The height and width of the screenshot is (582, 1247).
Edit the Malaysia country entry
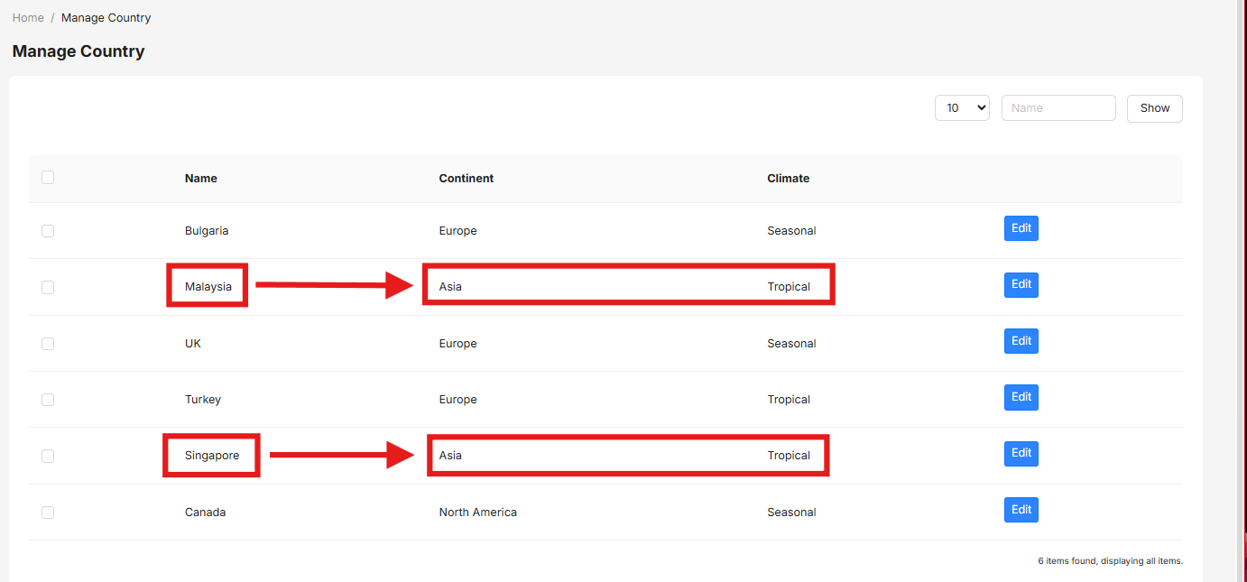1021,285
